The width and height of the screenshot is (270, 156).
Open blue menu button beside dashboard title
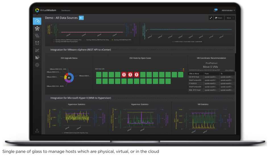81,18
